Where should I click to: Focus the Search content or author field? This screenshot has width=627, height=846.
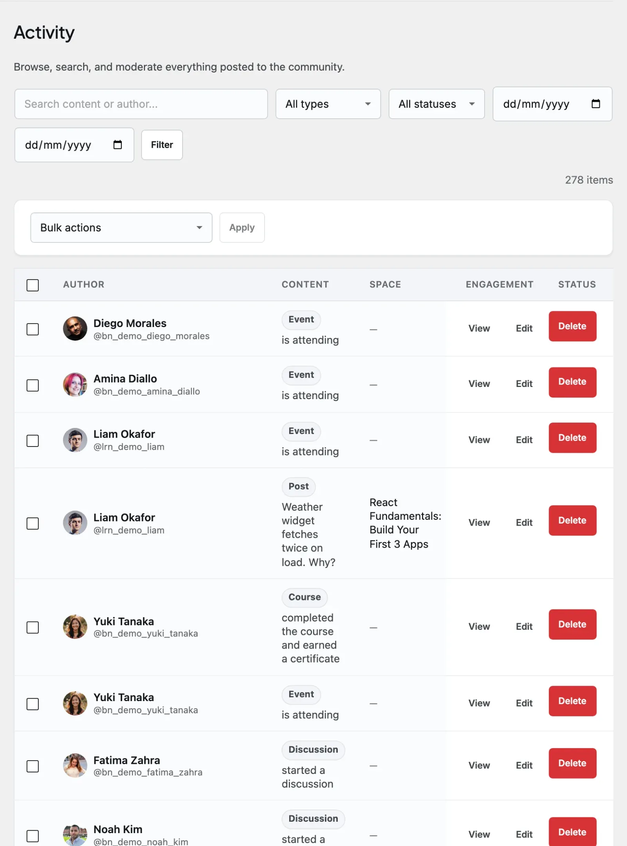pyautogui.click(x=141, y=104)
